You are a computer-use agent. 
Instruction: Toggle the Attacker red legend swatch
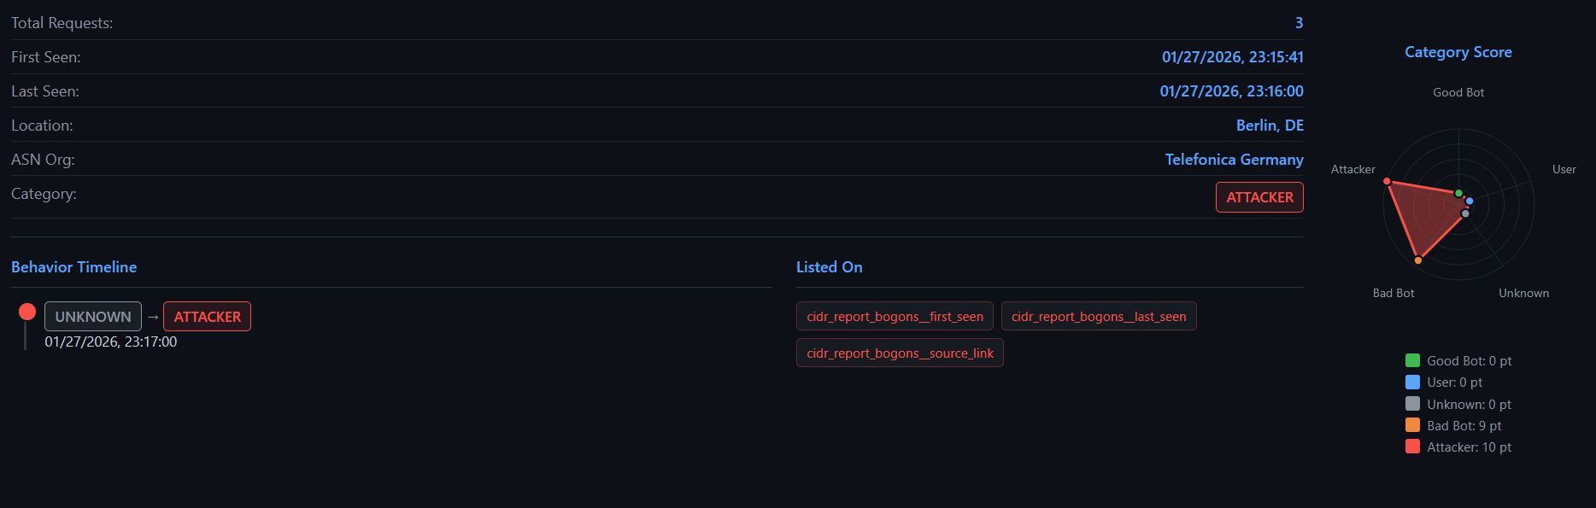pyautogui.click(x=1412, y=447)
